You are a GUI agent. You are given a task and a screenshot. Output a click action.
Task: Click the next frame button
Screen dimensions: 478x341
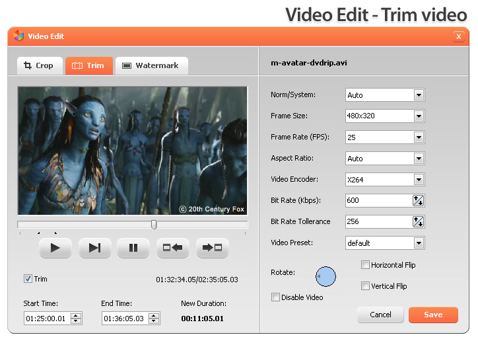94,248
